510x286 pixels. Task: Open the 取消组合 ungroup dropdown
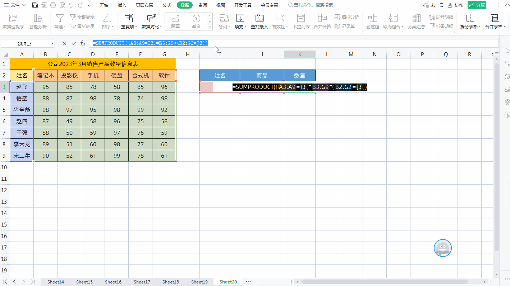[x=393, y=22]
